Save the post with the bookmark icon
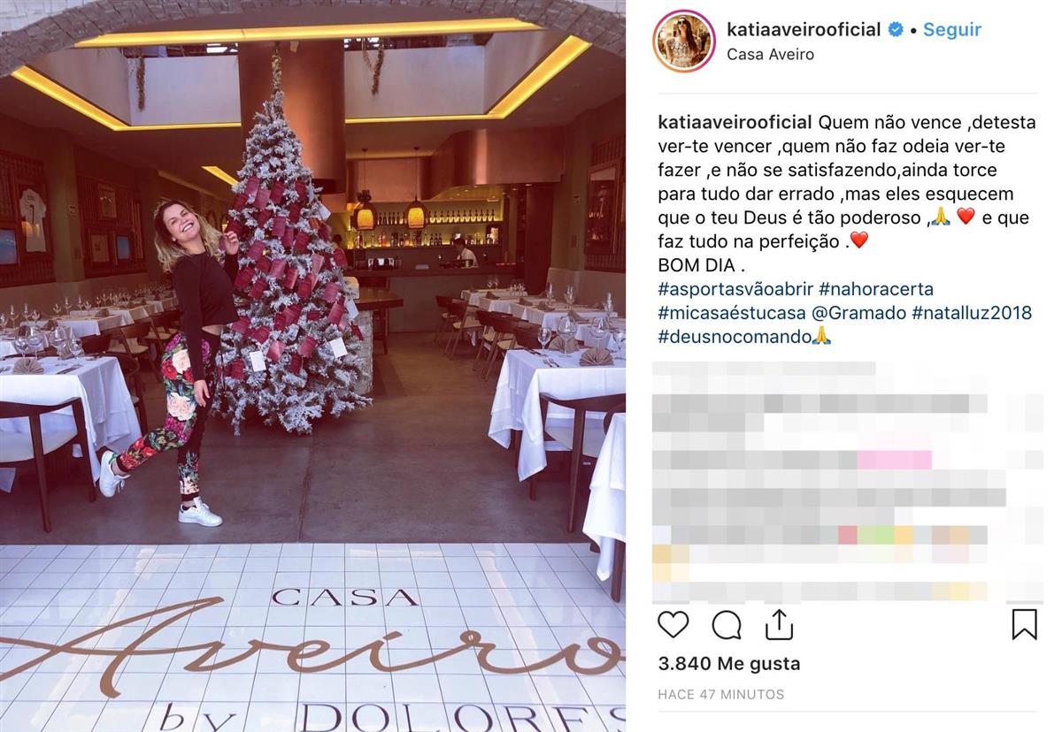 [x=1024, y=624]
